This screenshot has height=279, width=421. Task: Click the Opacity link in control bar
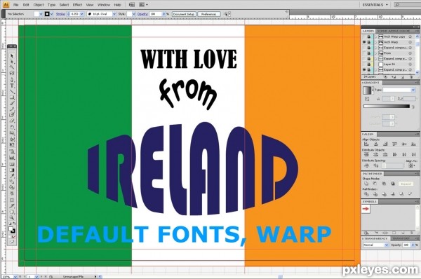coord(142,14)
